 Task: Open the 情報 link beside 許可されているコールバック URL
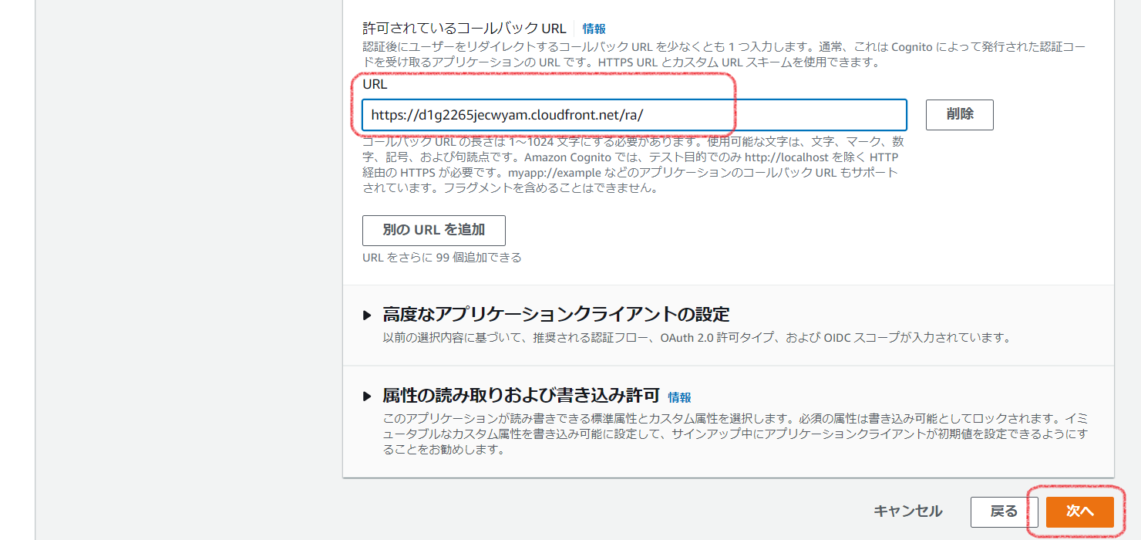point(595,27)
